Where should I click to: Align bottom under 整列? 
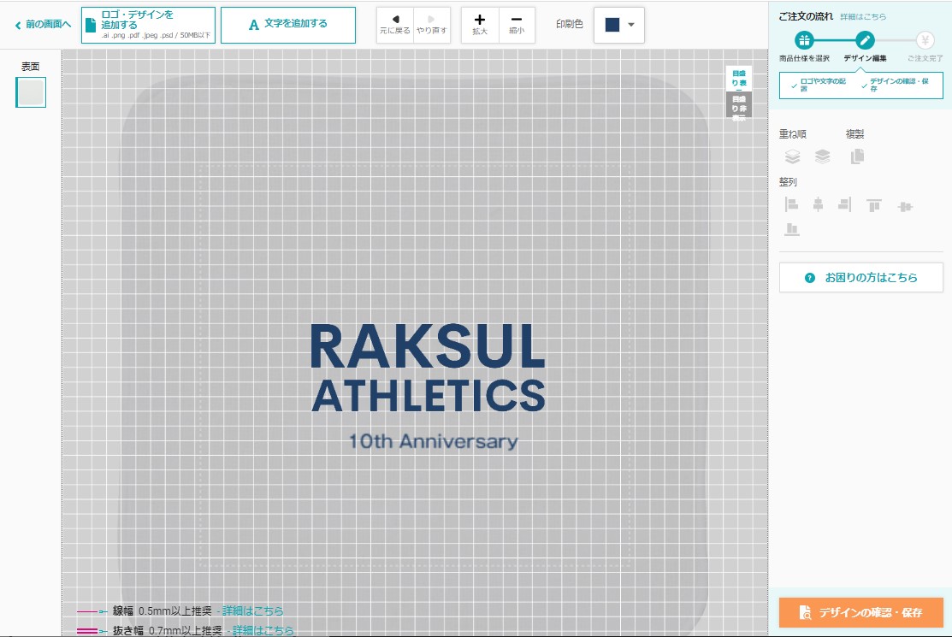[x=792, y=229]
